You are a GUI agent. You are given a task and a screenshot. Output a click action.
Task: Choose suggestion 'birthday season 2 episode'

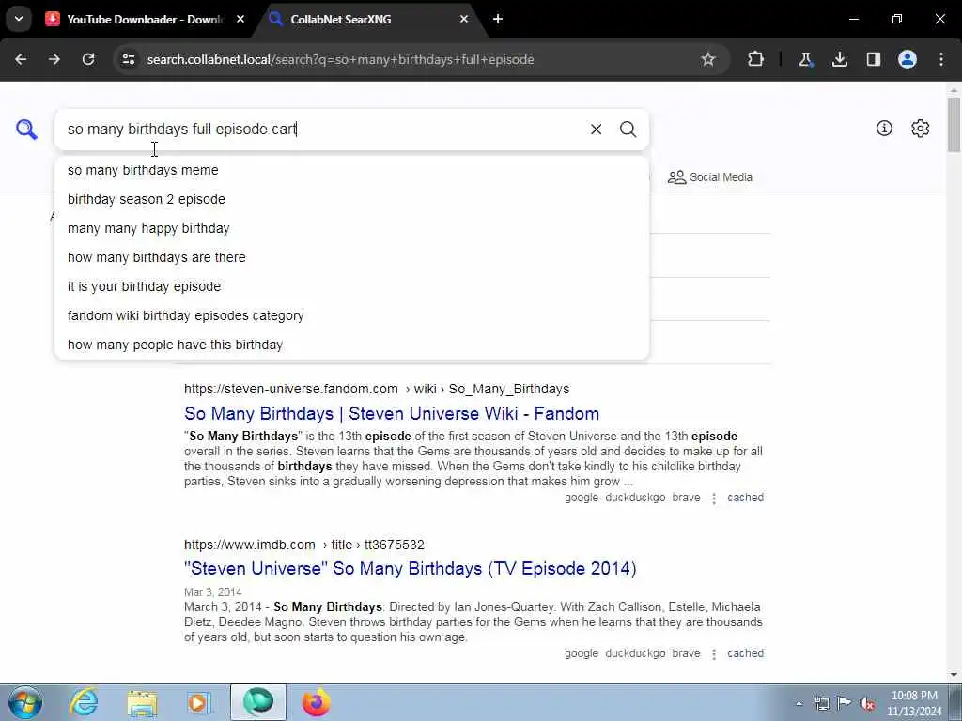click(x=351, y=199)
